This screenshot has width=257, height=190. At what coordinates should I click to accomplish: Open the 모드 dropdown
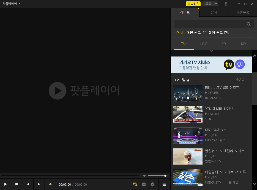pos(210,4)
